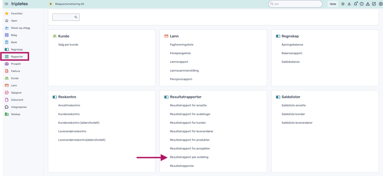Open Feriepengeliste report
This screenshot has height=176, width=383.
pos(180,53)
